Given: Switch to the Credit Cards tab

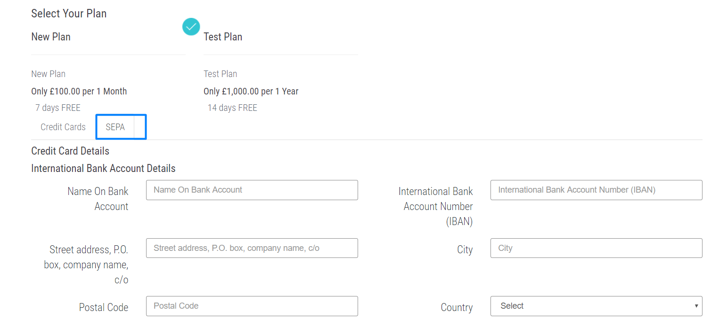Looking at the screenshot, I should tap(63, 127).
